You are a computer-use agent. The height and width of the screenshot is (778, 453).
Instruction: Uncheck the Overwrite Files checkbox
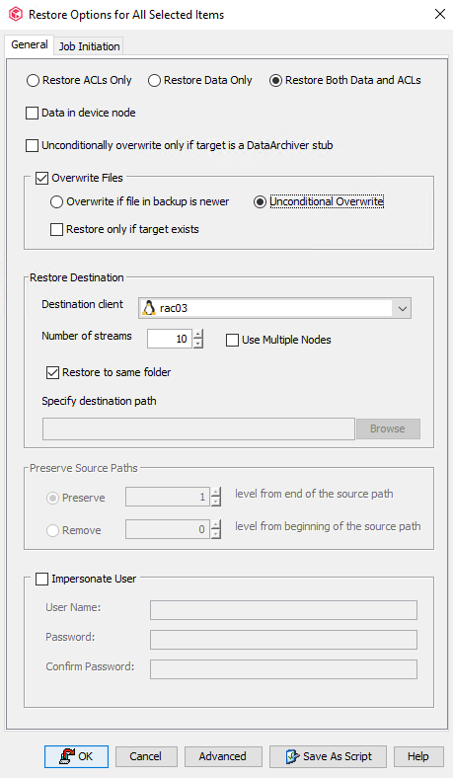(x=41, y=178)
